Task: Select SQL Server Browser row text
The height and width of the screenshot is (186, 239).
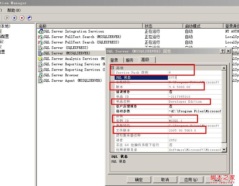Action: [x=61, y=75]
